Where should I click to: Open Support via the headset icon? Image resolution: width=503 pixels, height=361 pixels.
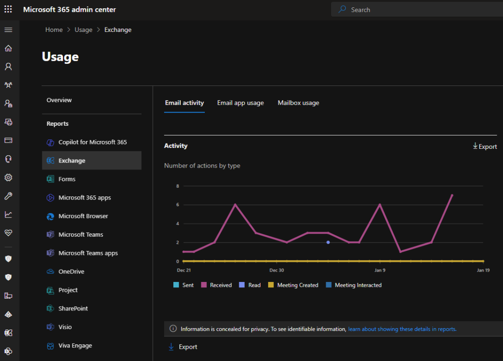coord(8,159)
